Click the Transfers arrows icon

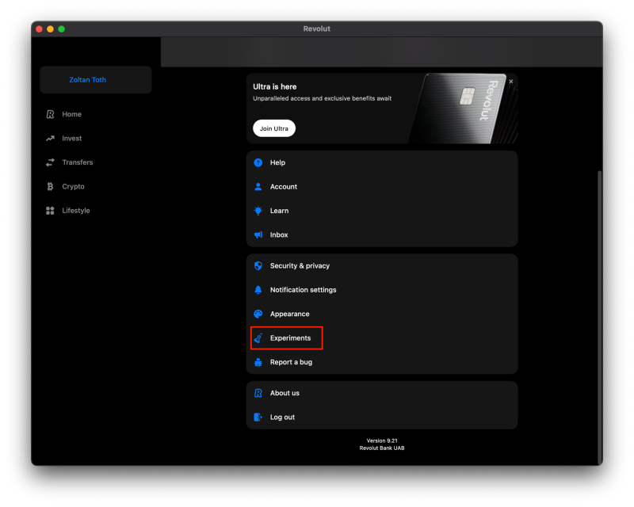(50, 162)
